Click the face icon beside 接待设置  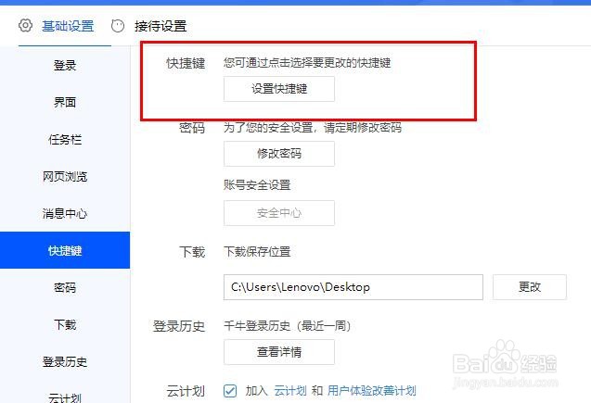(118, 26)
